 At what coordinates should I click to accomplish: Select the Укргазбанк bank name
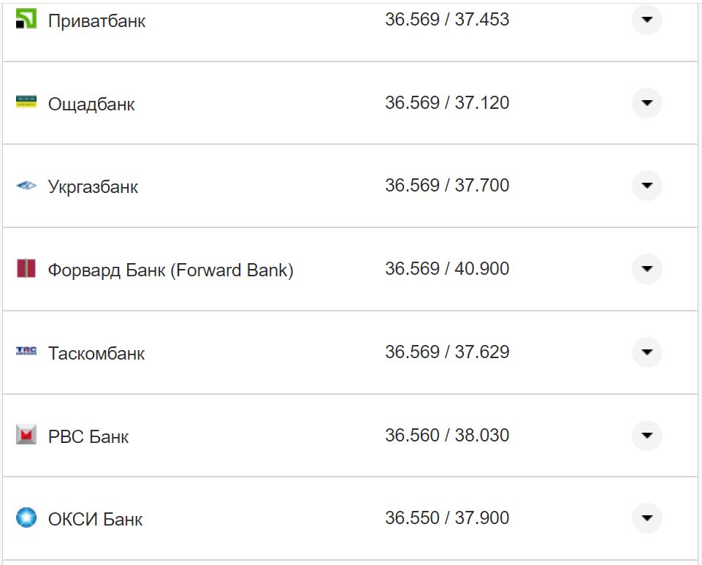point(94,186)
